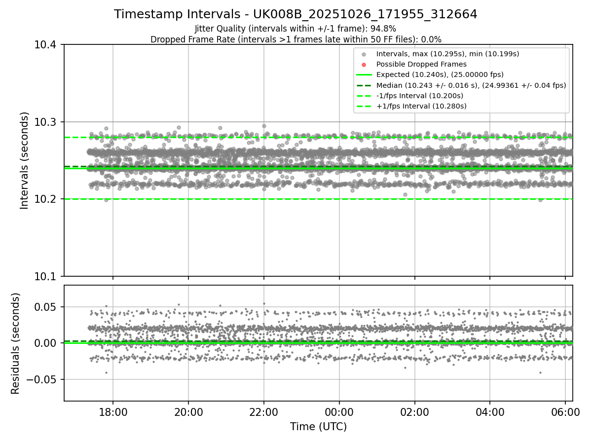Click the 10.1 y-axis tick label
The width and height of the screenshot is (592, 444).
tap(46, 276)
